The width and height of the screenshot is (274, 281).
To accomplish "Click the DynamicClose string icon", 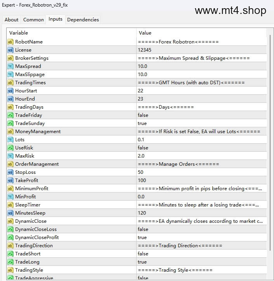I will (x=10, y=221).
